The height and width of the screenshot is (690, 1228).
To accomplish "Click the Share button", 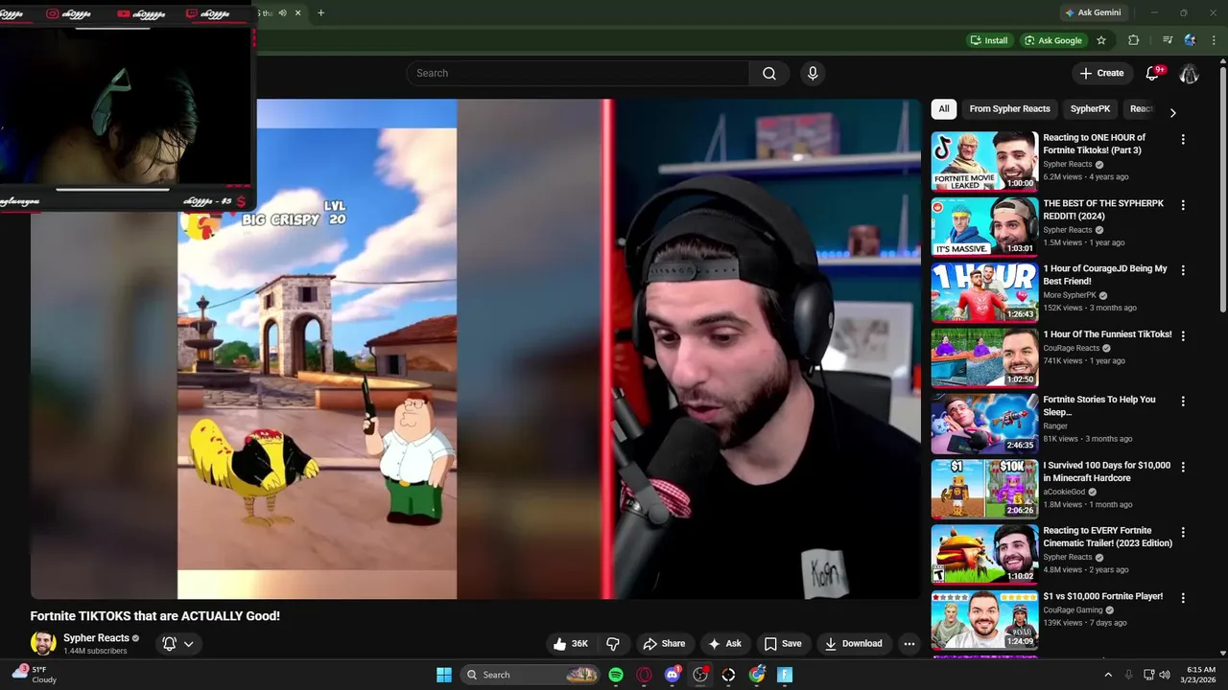I will point(664,644).
